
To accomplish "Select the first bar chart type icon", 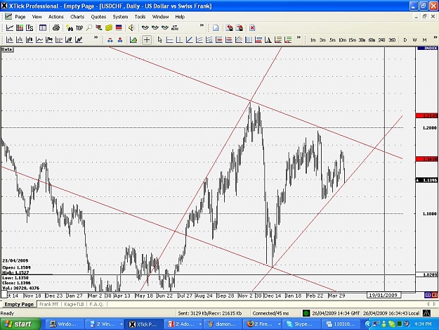I will coord(10,40).
